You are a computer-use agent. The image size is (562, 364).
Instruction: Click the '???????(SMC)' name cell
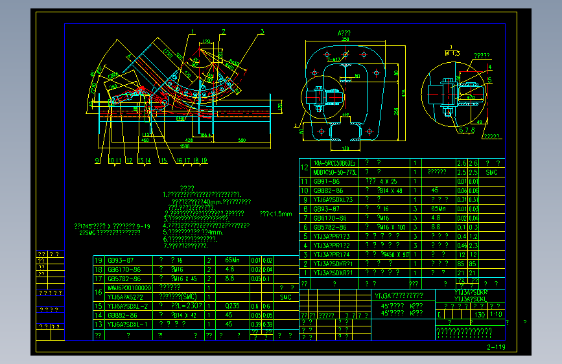(178, 297)
